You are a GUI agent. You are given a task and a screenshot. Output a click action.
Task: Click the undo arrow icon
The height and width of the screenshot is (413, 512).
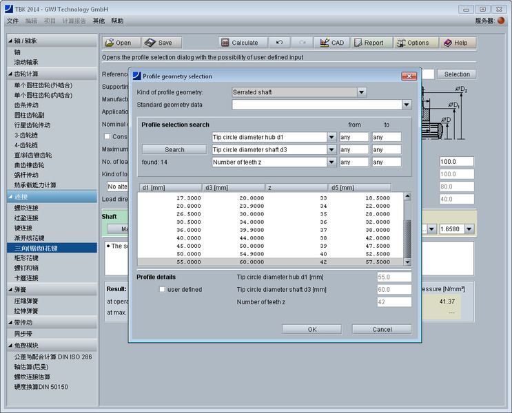click(x=278, y=43)
